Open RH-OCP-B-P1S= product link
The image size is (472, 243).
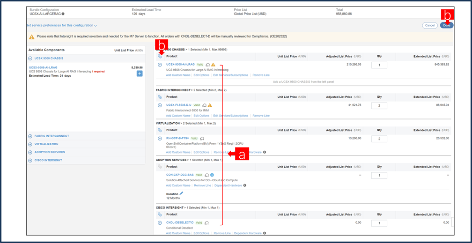click(177, 138)
